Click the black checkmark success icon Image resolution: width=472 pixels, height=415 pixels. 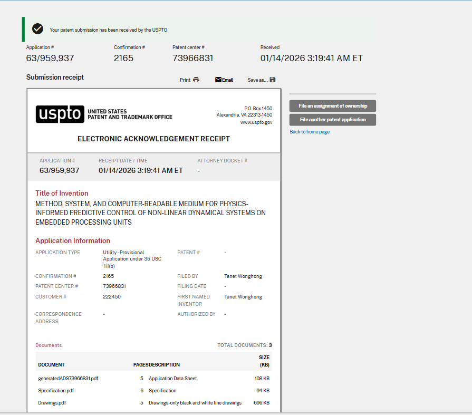pos(37,29)
